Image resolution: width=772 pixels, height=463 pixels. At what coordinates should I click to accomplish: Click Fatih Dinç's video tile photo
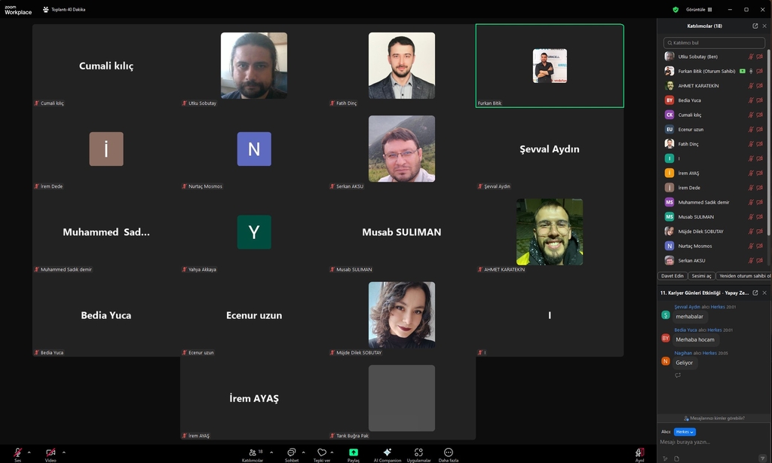[x=402, y=66]
